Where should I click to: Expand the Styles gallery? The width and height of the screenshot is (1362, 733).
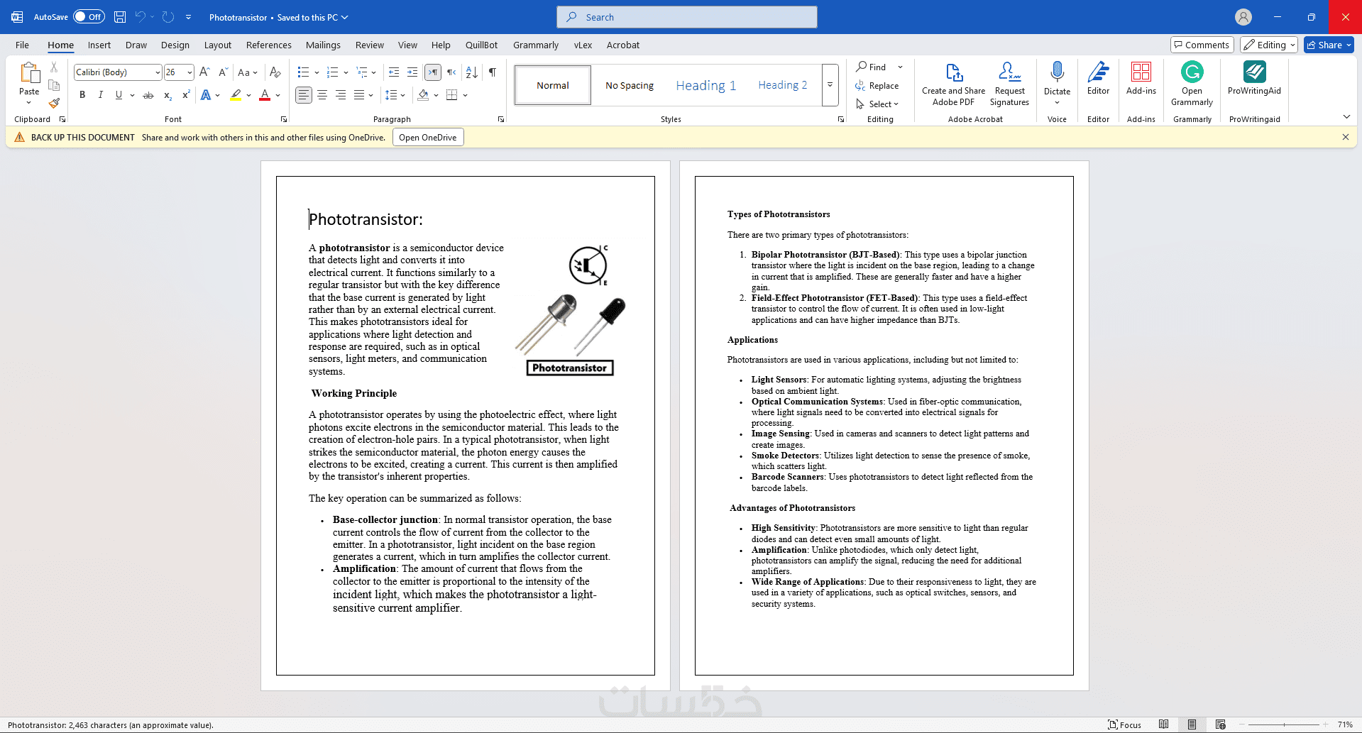(x=830, y=85)
